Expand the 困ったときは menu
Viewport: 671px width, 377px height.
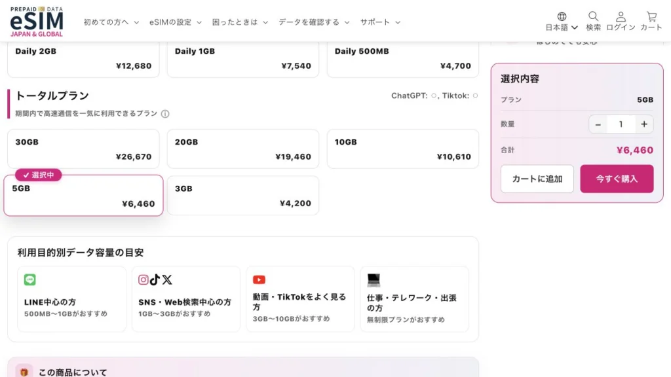coord(240,22)
